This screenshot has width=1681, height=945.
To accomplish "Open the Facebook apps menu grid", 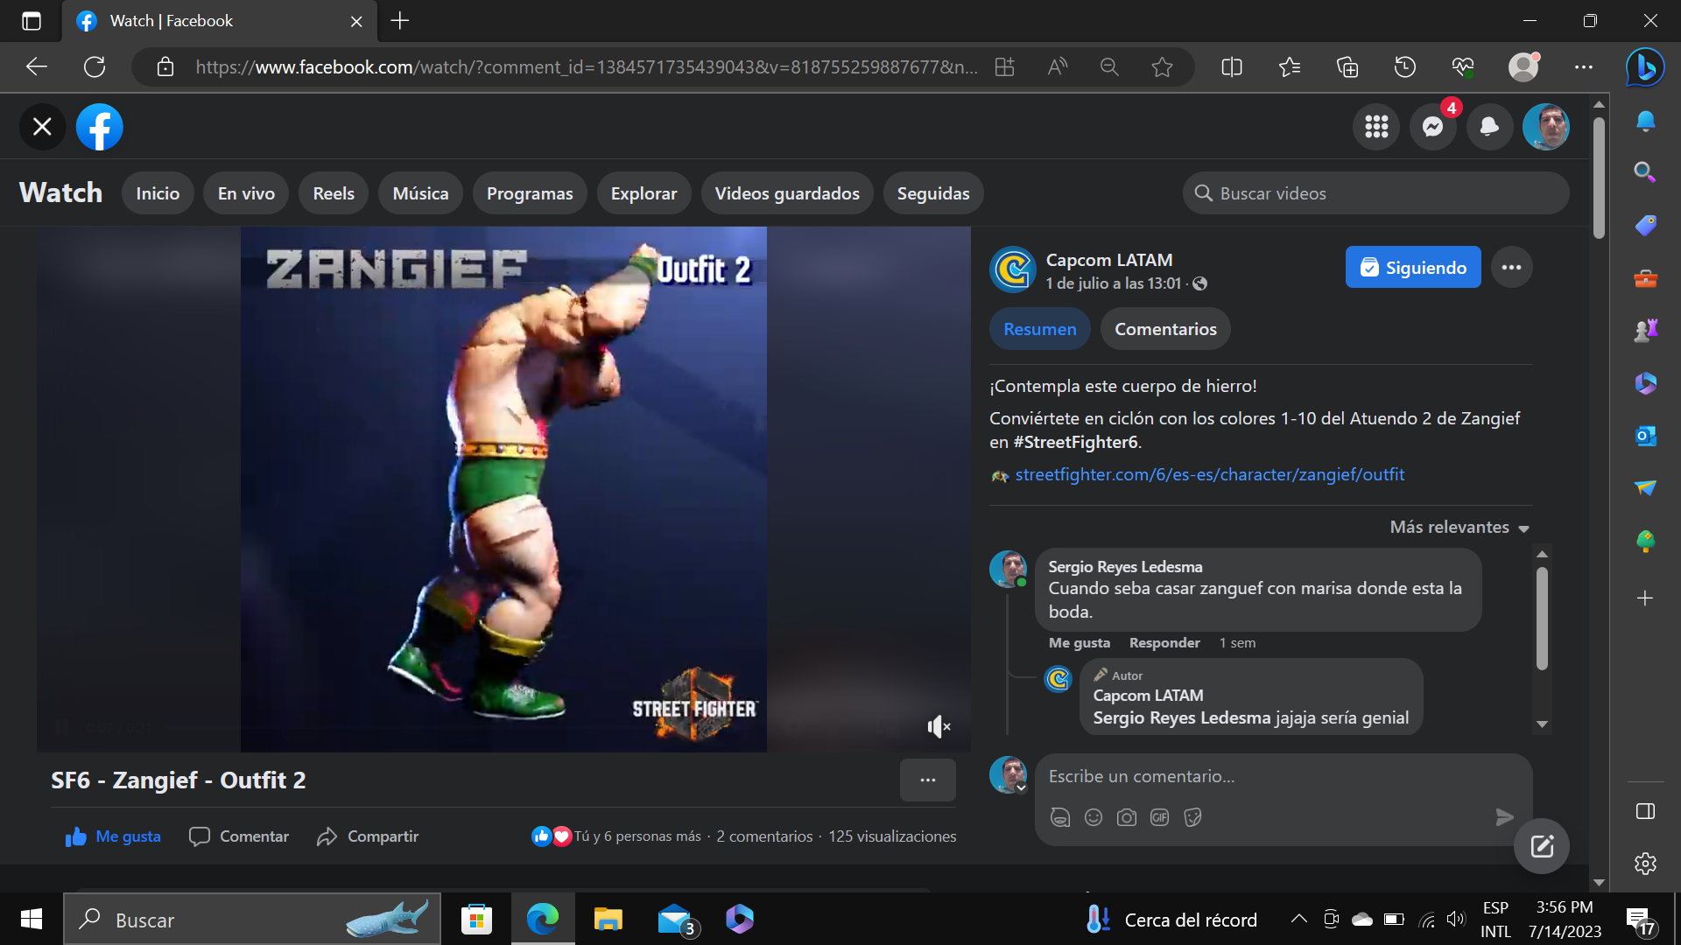I will pos(1376,127).
